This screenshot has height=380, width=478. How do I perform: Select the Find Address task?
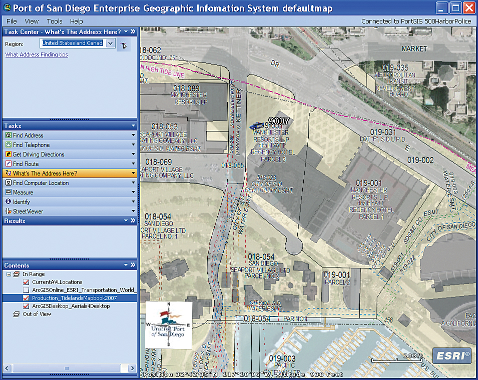click(x=70, y=135)
